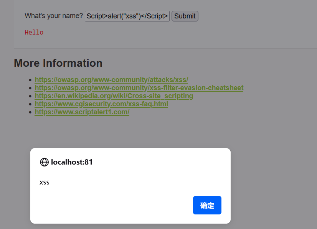Open the cgisecurity xss-faq link

101,104
